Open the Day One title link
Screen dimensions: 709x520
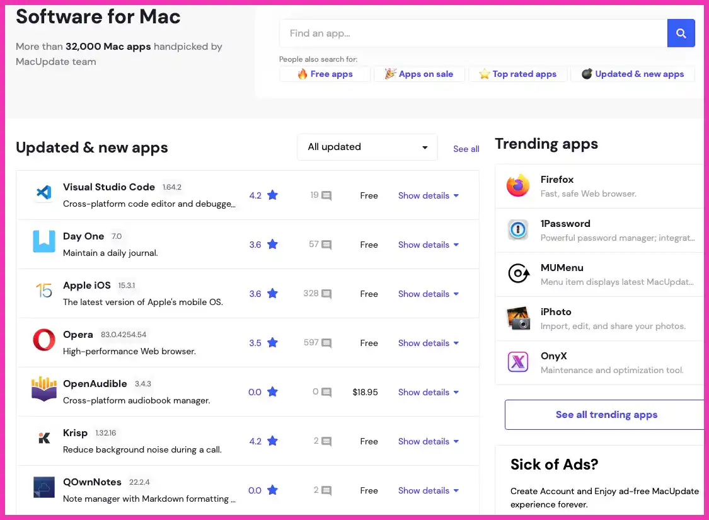(84, 236)
